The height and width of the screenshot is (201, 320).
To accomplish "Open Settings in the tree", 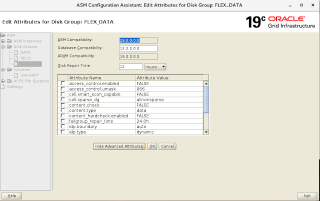I will [x=15, y=86].
